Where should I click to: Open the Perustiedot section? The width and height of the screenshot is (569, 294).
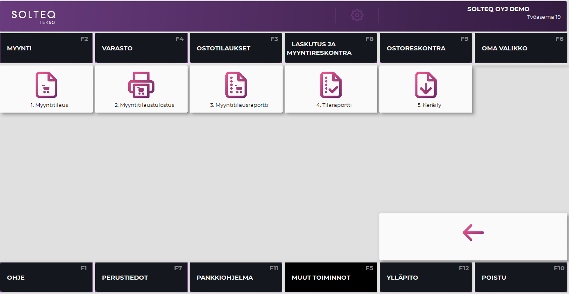[x=141, y=278]
